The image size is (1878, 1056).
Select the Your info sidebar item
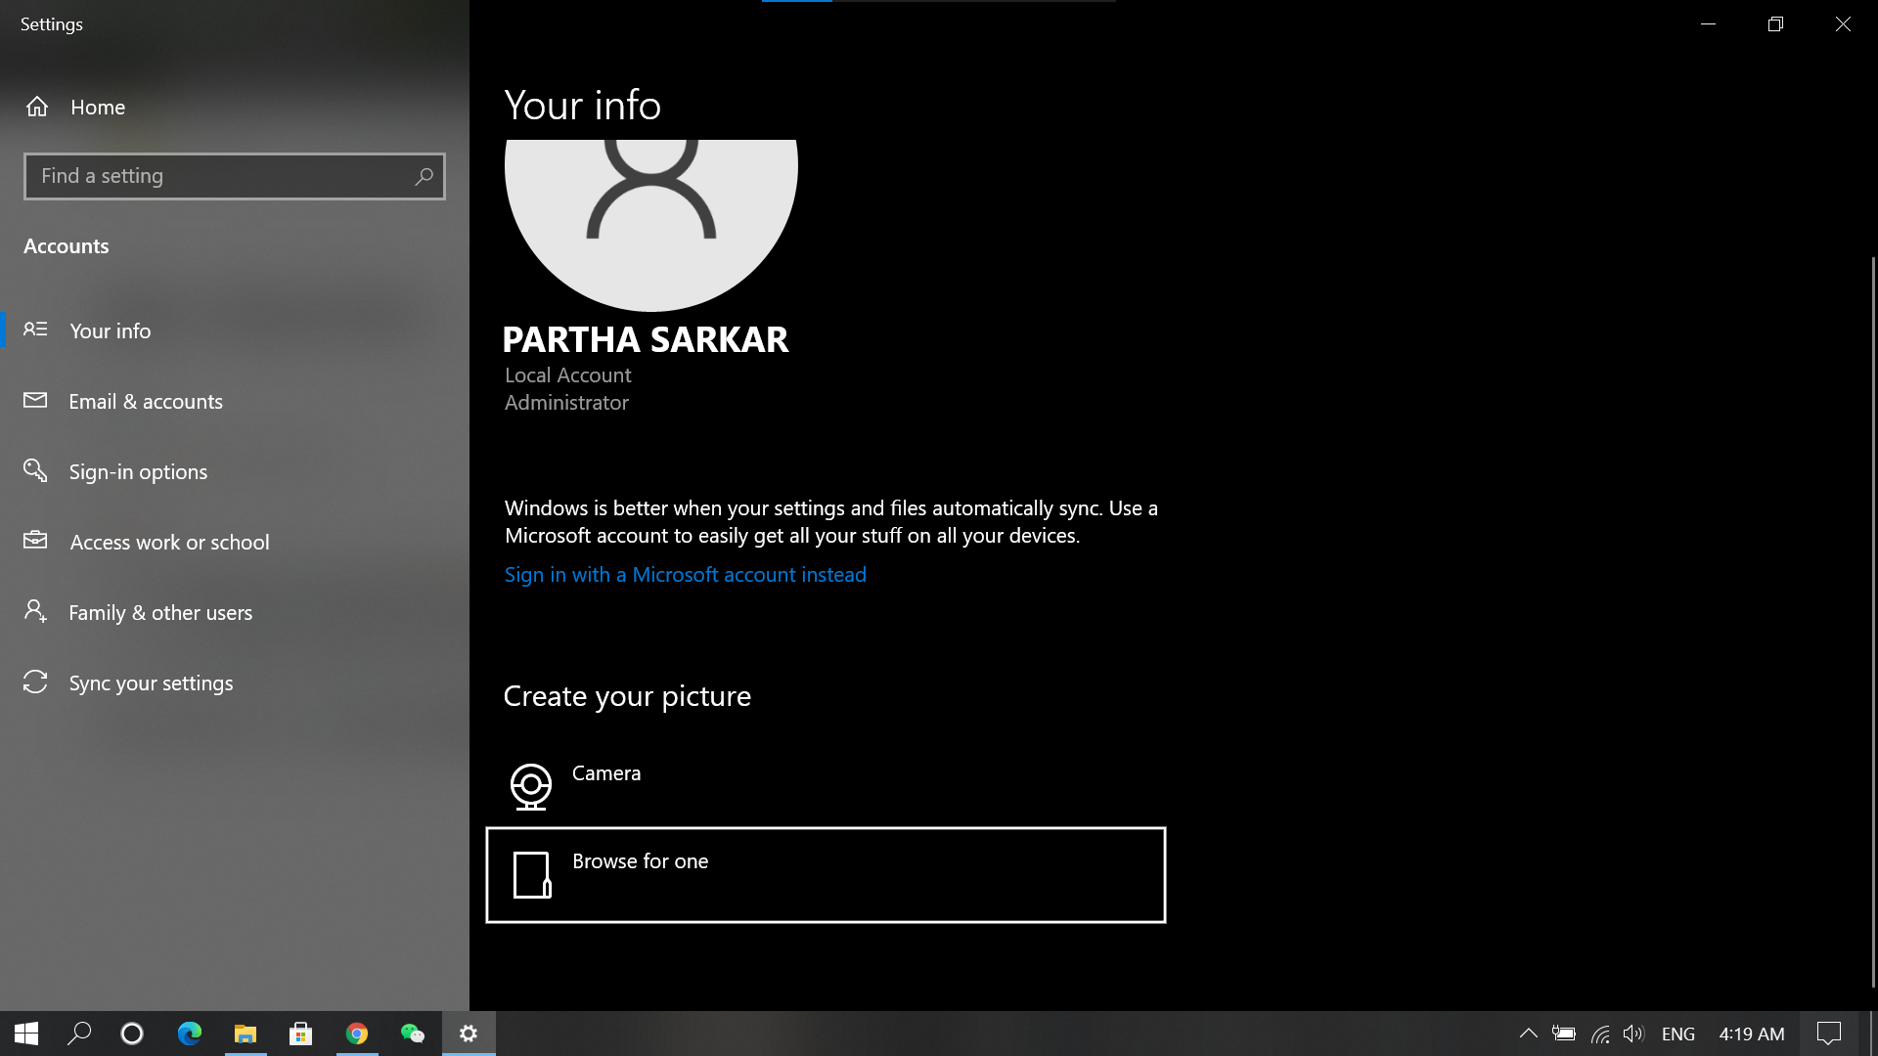pyautogui.click(x=110, y=330)
